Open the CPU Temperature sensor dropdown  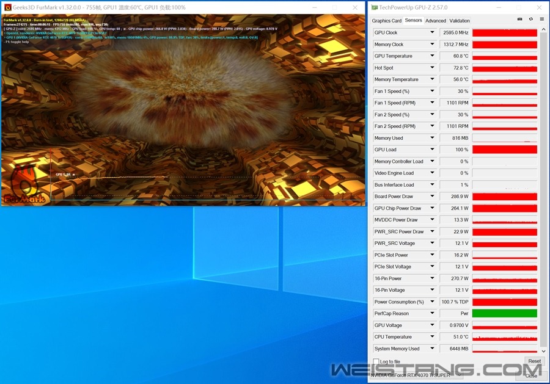click(x=432, y=337)
